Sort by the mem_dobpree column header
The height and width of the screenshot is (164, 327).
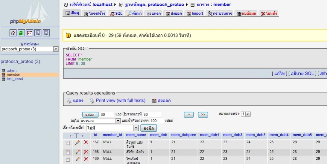[x=183, y=135]
